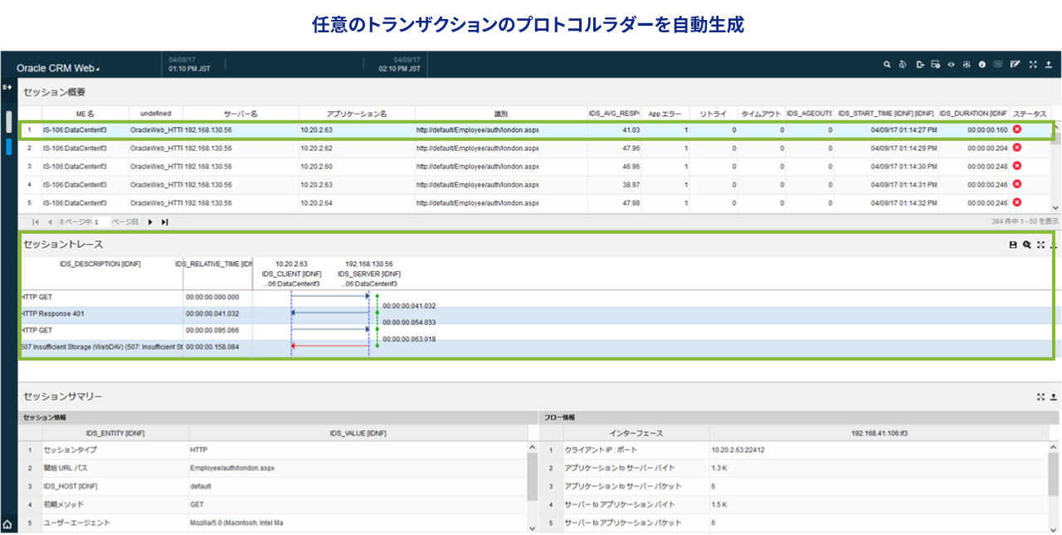The image size is (1062, 535).
Task: Click the eye icon in top toolbar
Action: tap(951, 65)
